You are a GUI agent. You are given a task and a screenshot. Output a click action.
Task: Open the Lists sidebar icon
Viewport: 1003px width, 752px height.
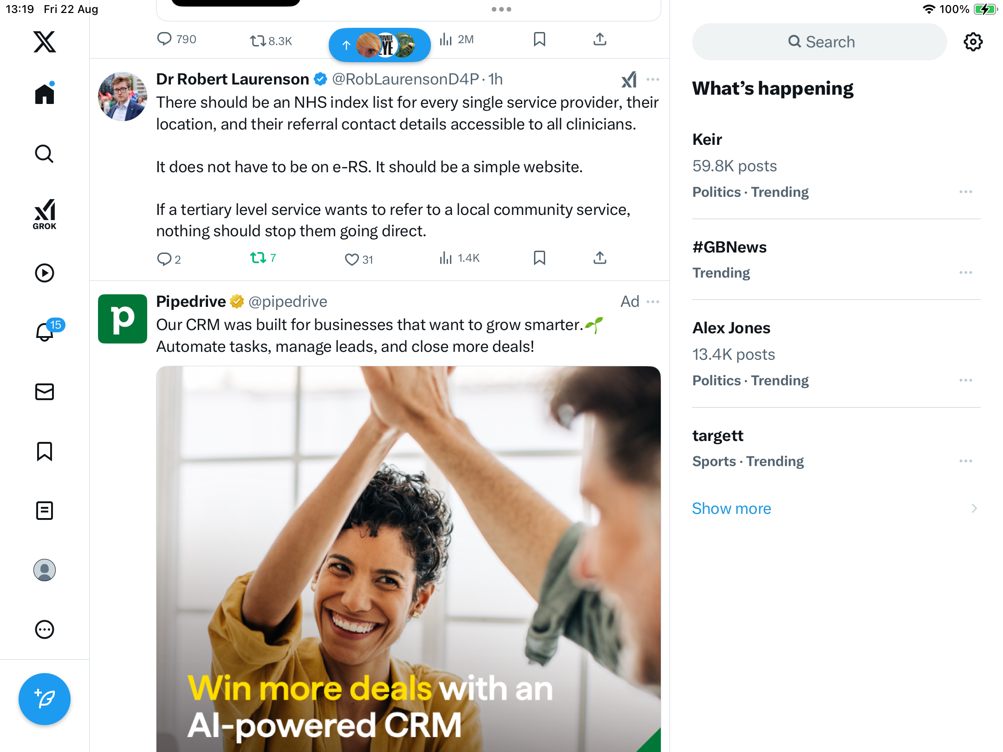[45, 511]
